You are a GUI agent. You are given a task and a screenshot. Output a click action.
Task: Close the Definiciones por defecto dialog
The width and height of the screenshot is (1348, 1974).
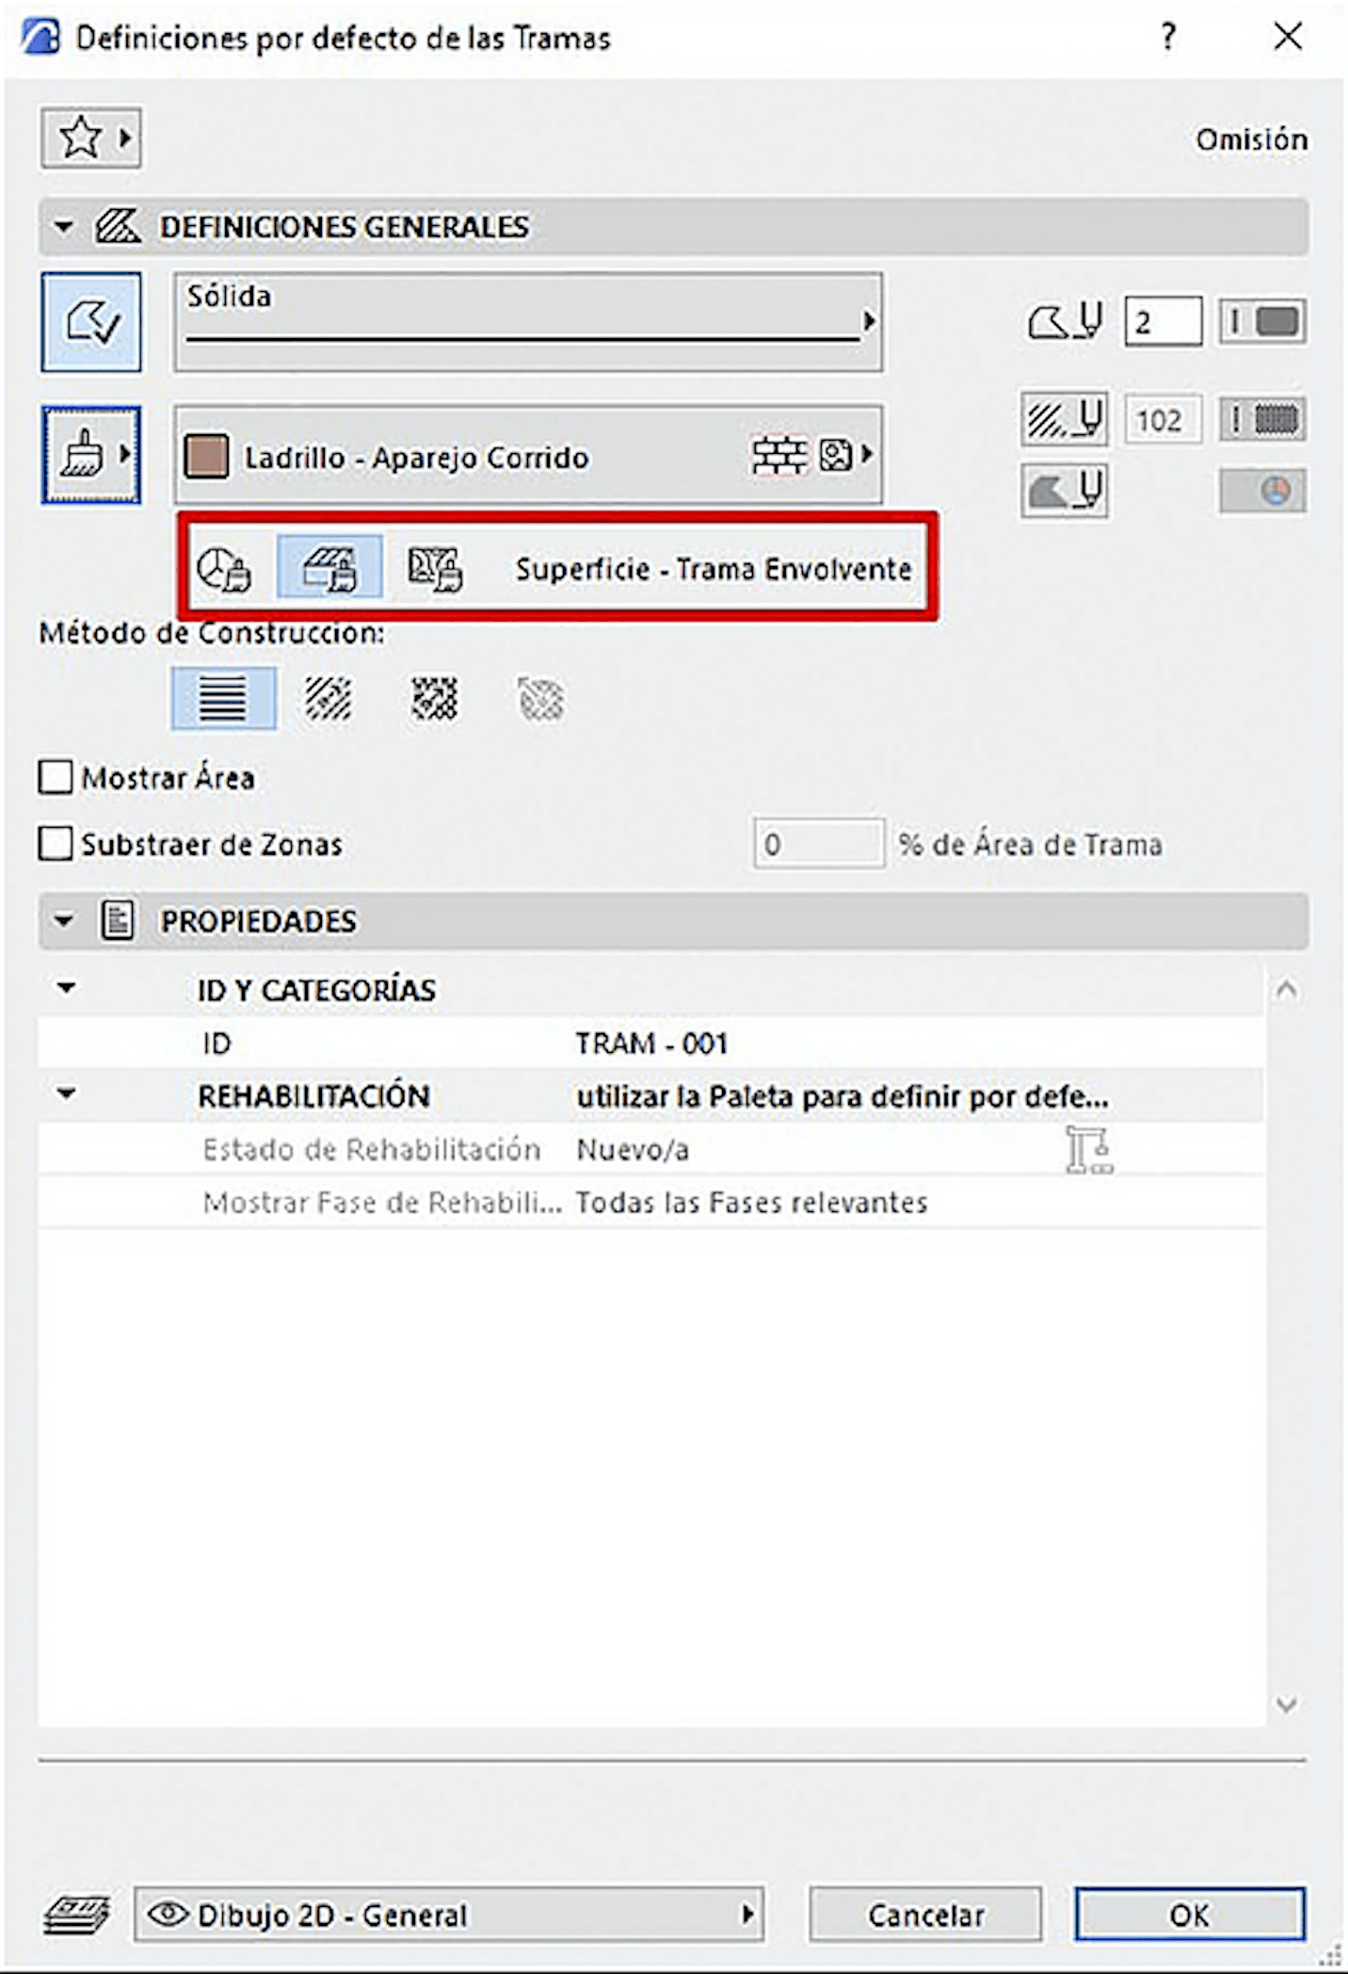[1288, 38]
